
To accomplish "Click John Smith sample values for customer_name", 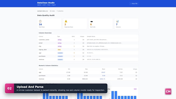I will (x=97, y=40).
